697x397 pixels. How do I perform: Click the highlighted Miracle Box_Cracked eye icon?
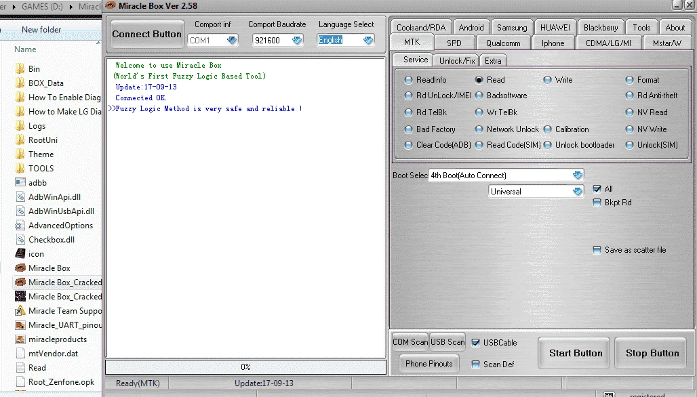point(20,282)
